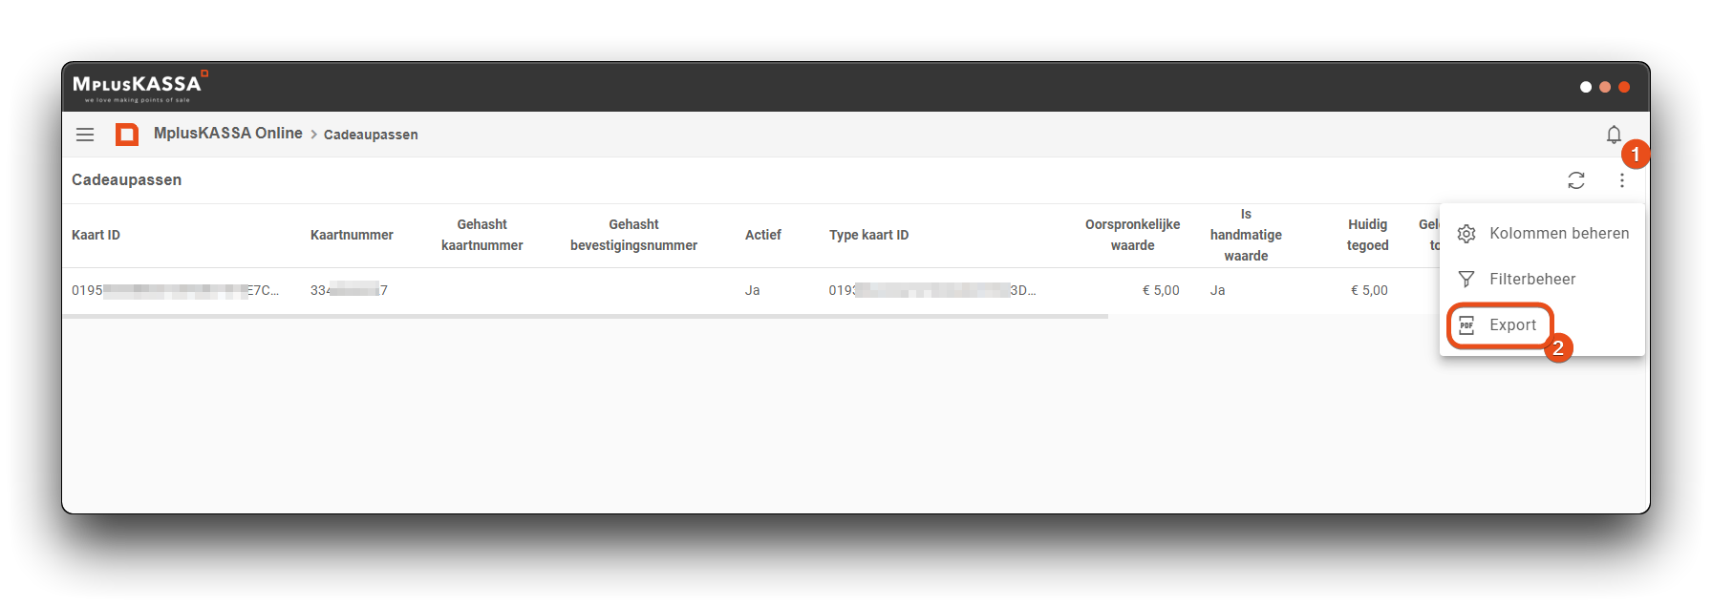Click the PDF icon next to Export
The height and width of the screenshot is (606, 1712).
(1466, 325)
